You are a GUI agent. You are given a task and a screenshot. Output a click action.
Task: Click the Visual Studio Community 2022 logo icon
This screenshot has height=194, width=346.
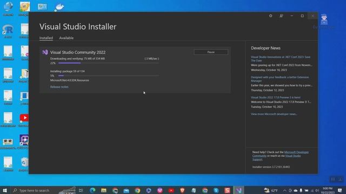point(45,52)
